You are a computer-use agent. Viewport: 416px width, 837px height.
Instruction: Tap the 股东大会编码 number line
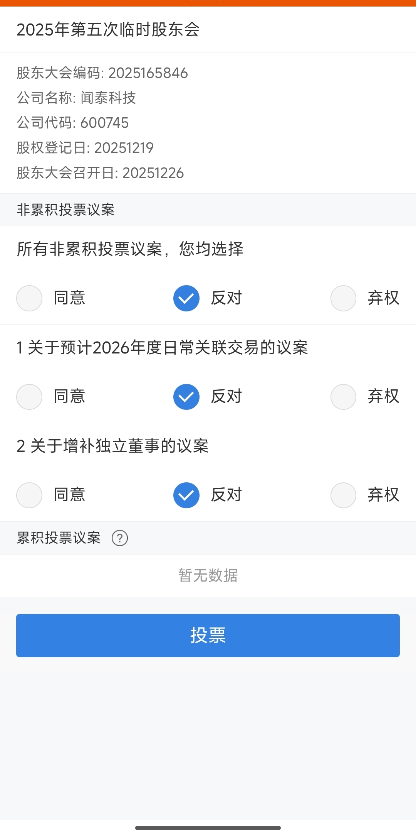click(102, 73)
